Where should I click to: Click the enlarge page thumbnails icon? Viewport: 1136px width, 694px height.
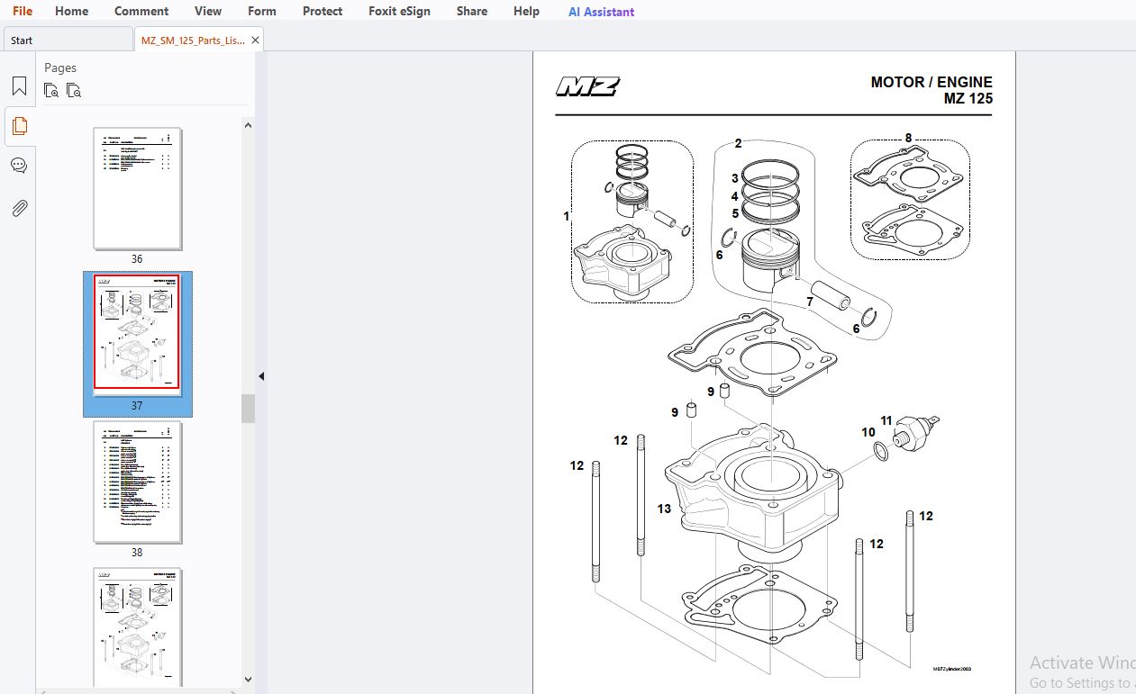click(51, 90)
